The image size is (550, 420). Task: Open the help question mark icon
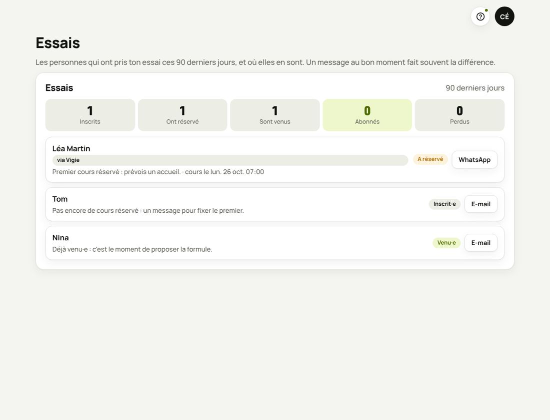tap(480, 16)
